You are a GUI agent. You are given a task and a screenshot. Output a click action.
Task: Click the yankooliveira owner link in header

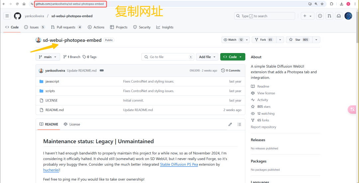[x=34, y=16]
